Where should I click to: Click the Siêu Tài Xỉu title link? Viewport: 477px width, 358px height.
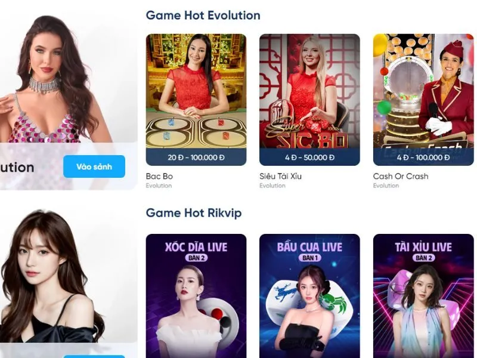[280, 176]
